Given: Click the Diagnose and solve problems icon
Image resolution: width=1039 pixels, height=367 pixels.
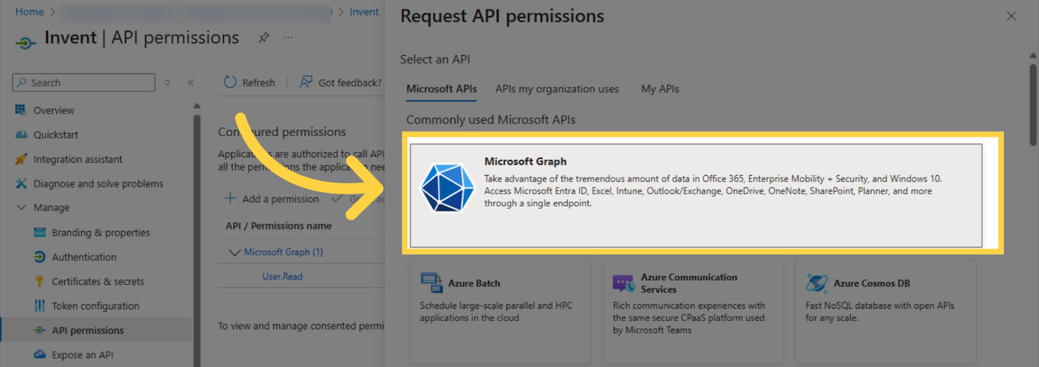Looking at the screenshot, I should coord(21,184).
